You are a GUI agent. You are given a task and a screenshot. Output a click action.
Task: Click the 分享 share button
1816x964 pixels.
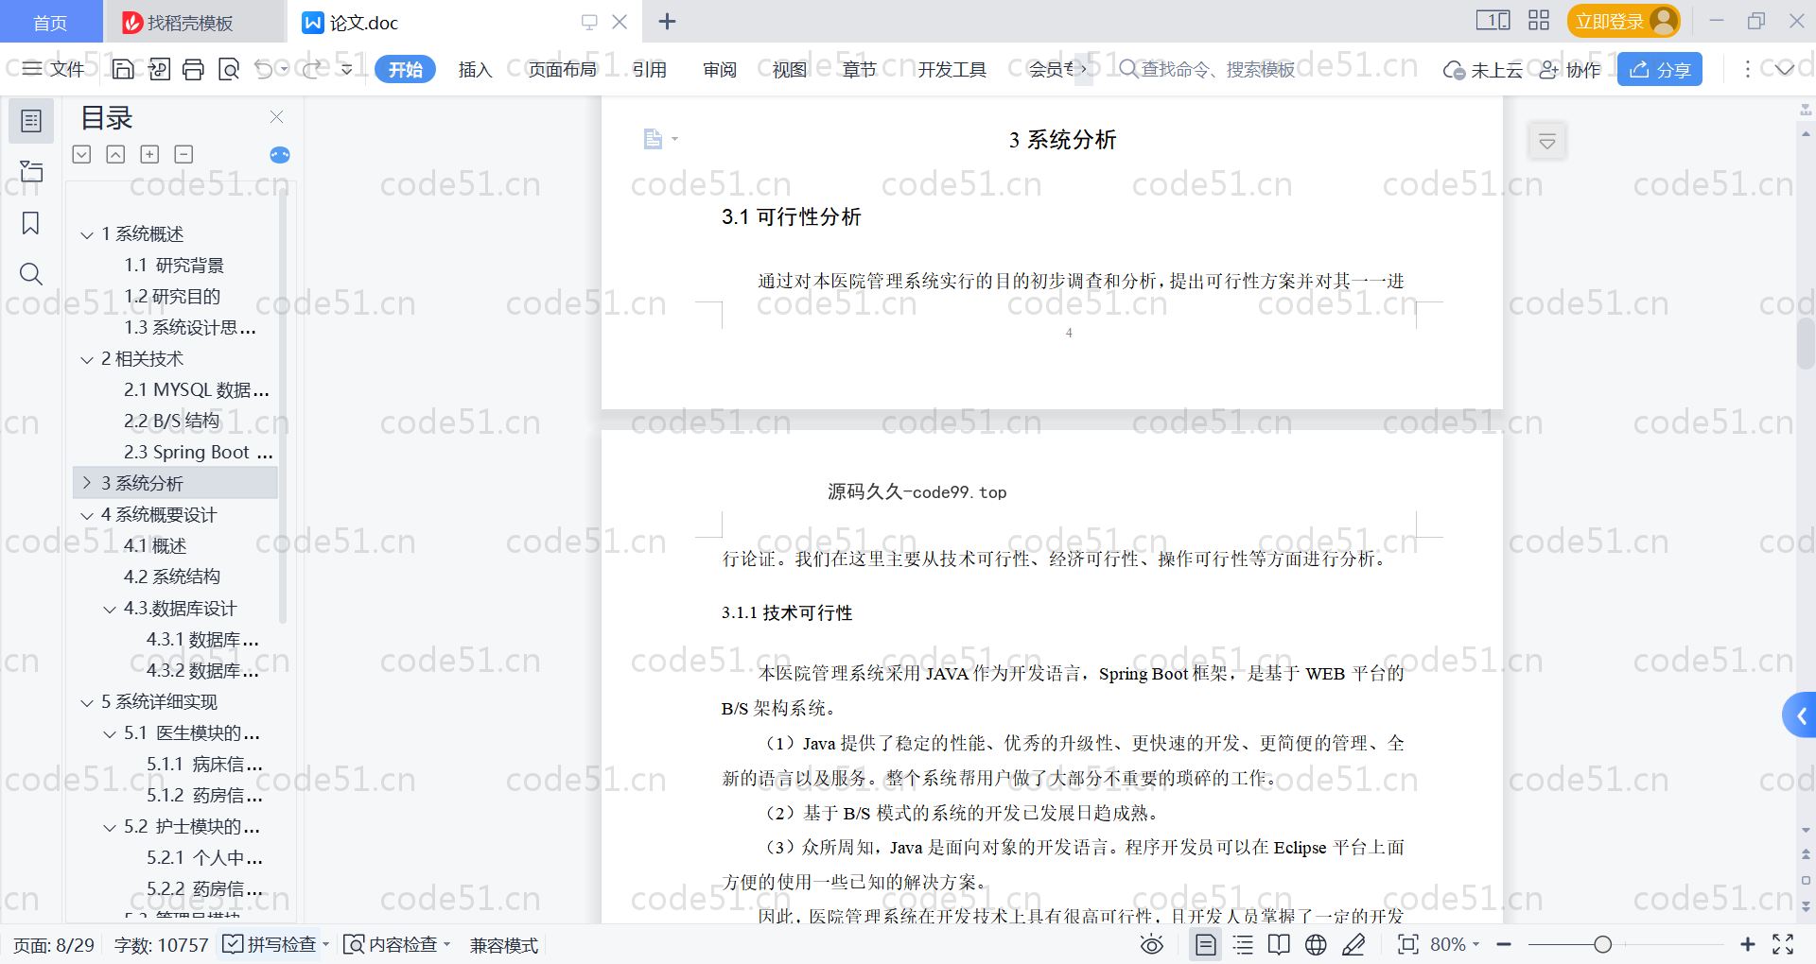[x=1659, y=69]
